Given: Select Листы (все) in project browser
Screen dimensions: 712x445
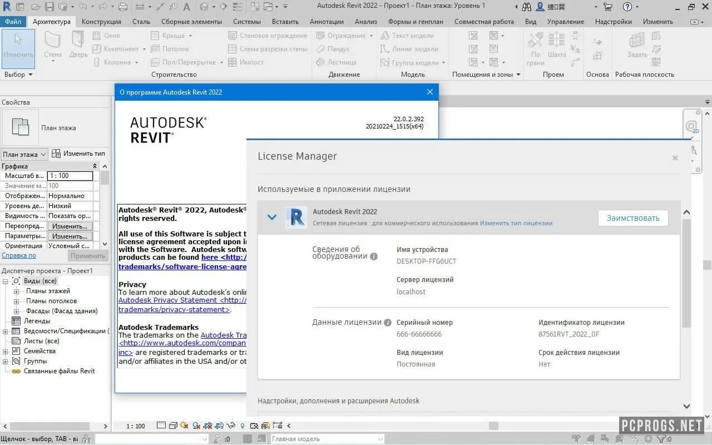Looking at the screenshot, I should coord(41,341).
